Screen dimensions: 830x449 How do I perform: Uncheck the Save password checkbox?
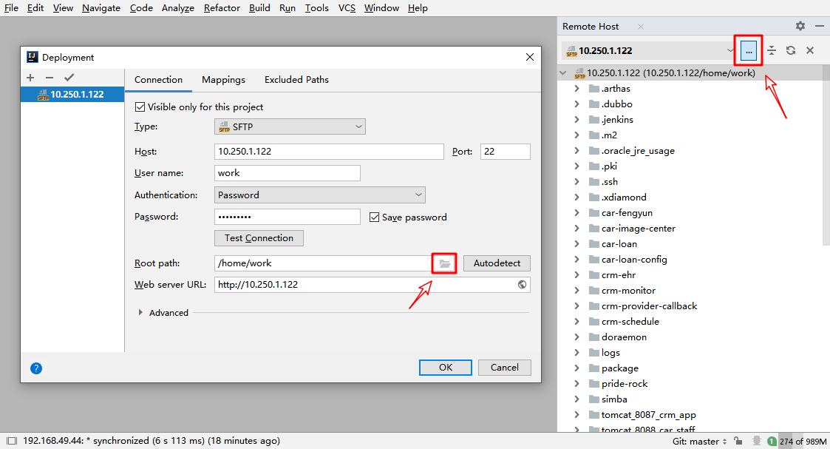375,217
